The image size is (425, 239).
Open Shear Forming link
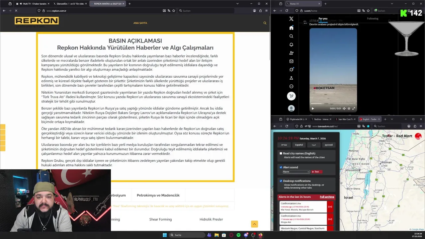pyautogui.click(x=160, y=219)
